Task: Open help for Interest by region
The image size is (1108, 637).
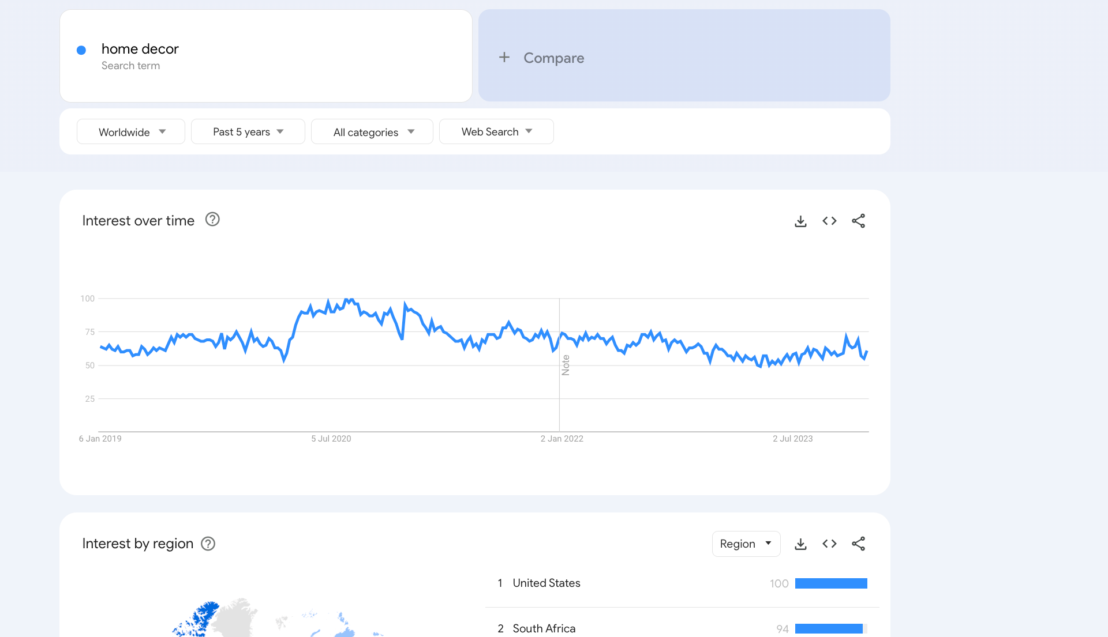Action: coord(208,544)
